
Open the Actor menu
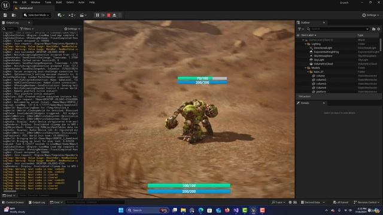coord(81,2)
